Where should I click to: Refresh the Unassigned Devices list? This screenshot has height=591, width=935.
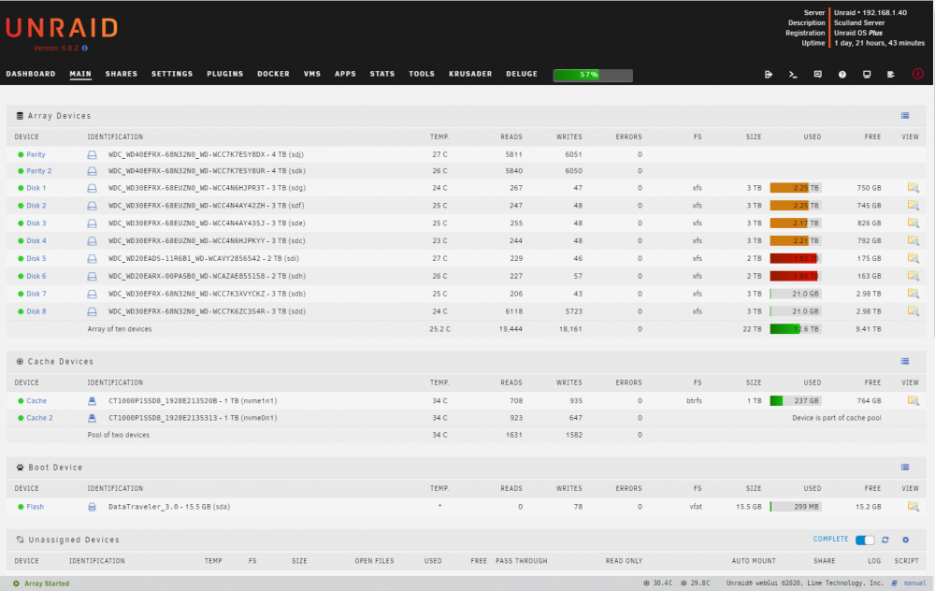pos(885,540)
